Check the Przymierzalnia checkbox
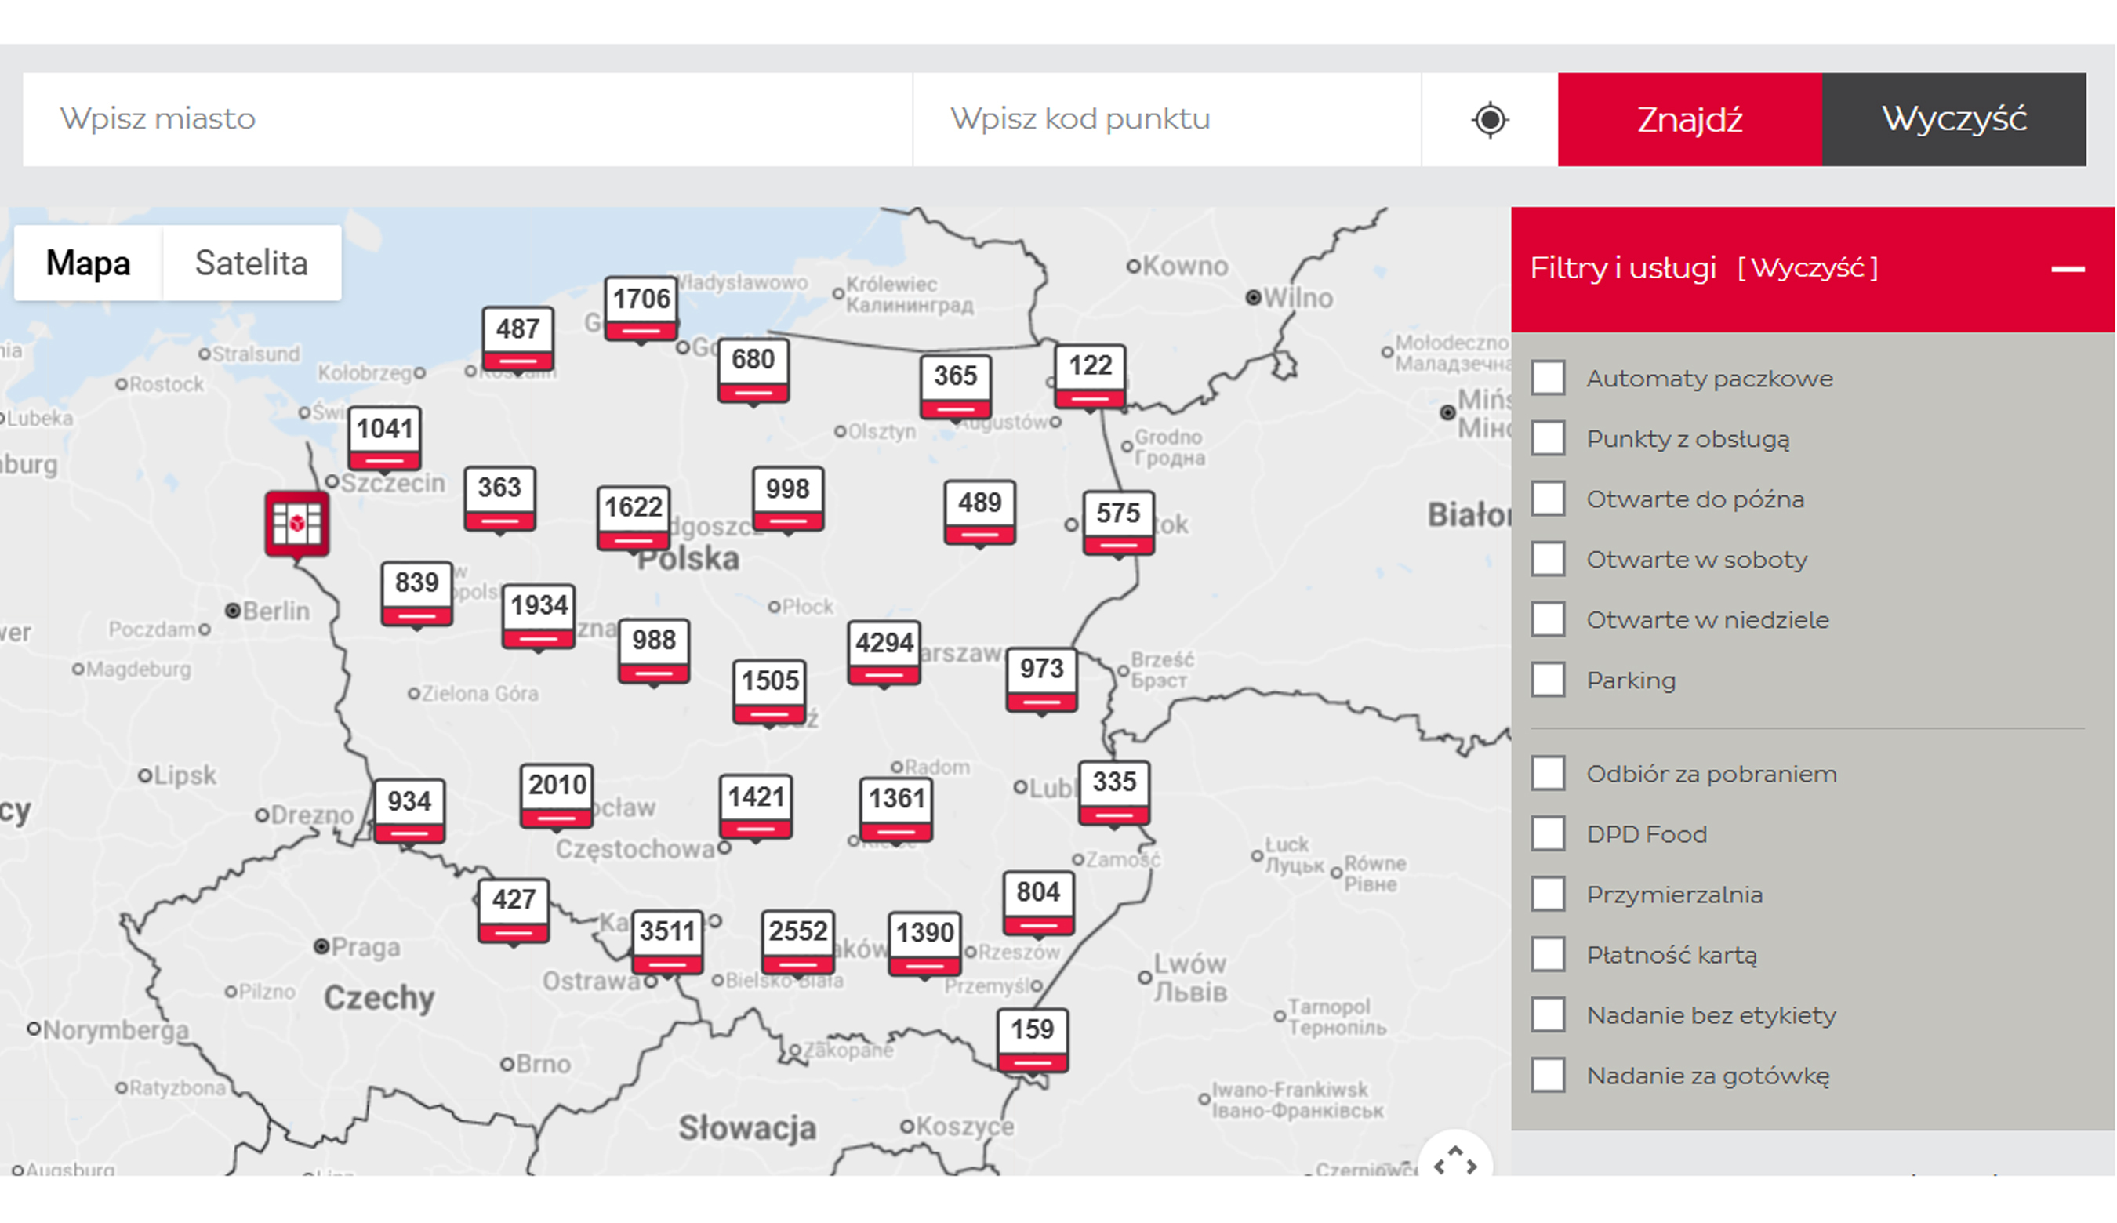This screenshot has height=1223, width=2117. click(1548, 895)
